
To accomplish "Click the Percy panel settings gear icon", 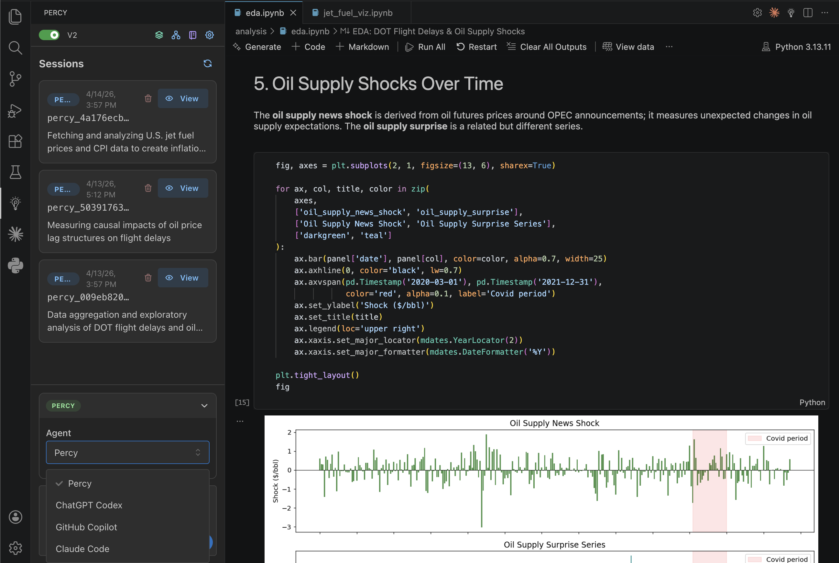I will (210, 35).
